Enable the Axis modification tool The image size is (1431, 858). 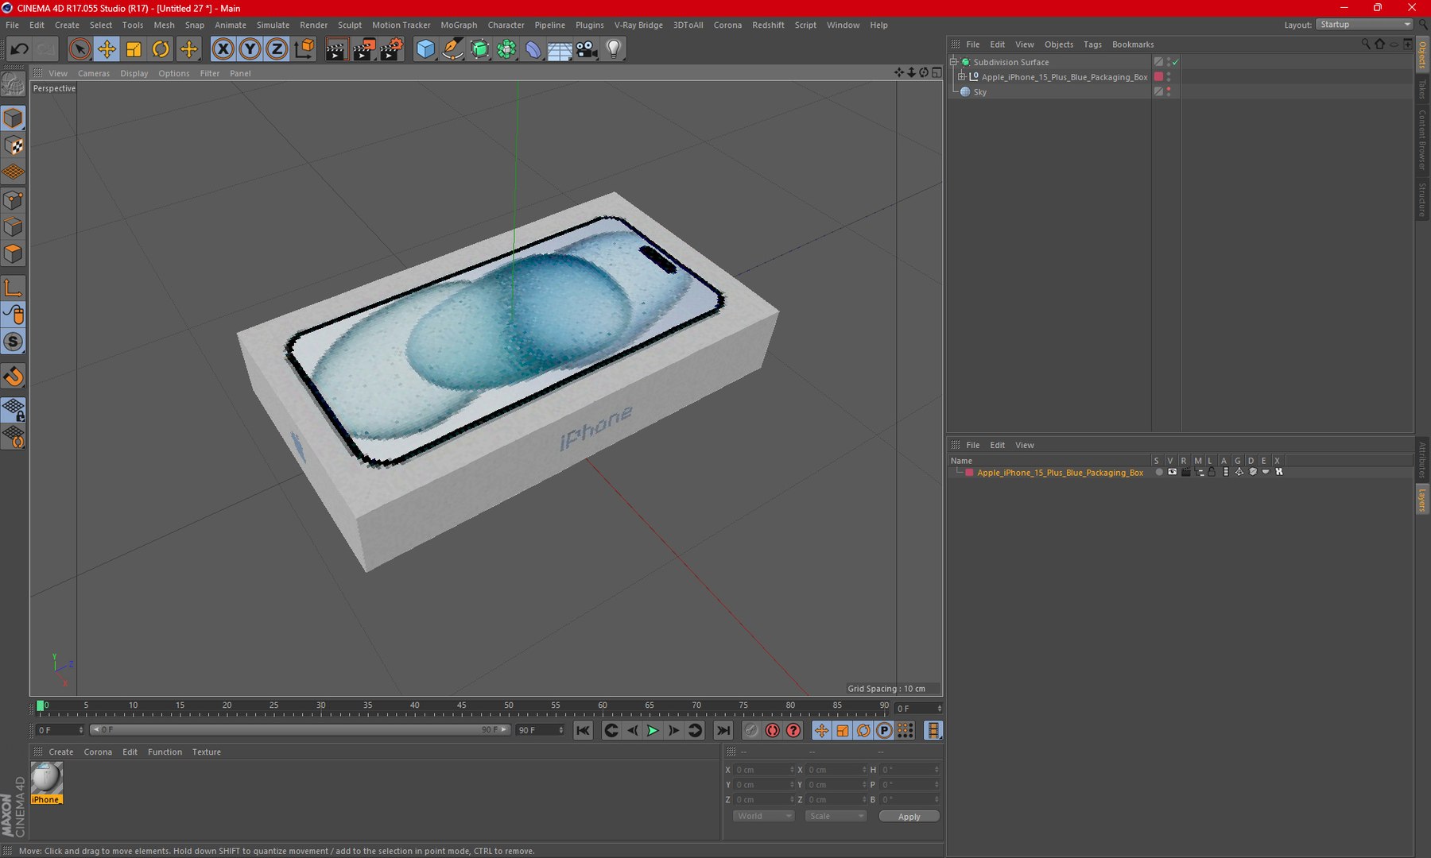click(14, 288)
